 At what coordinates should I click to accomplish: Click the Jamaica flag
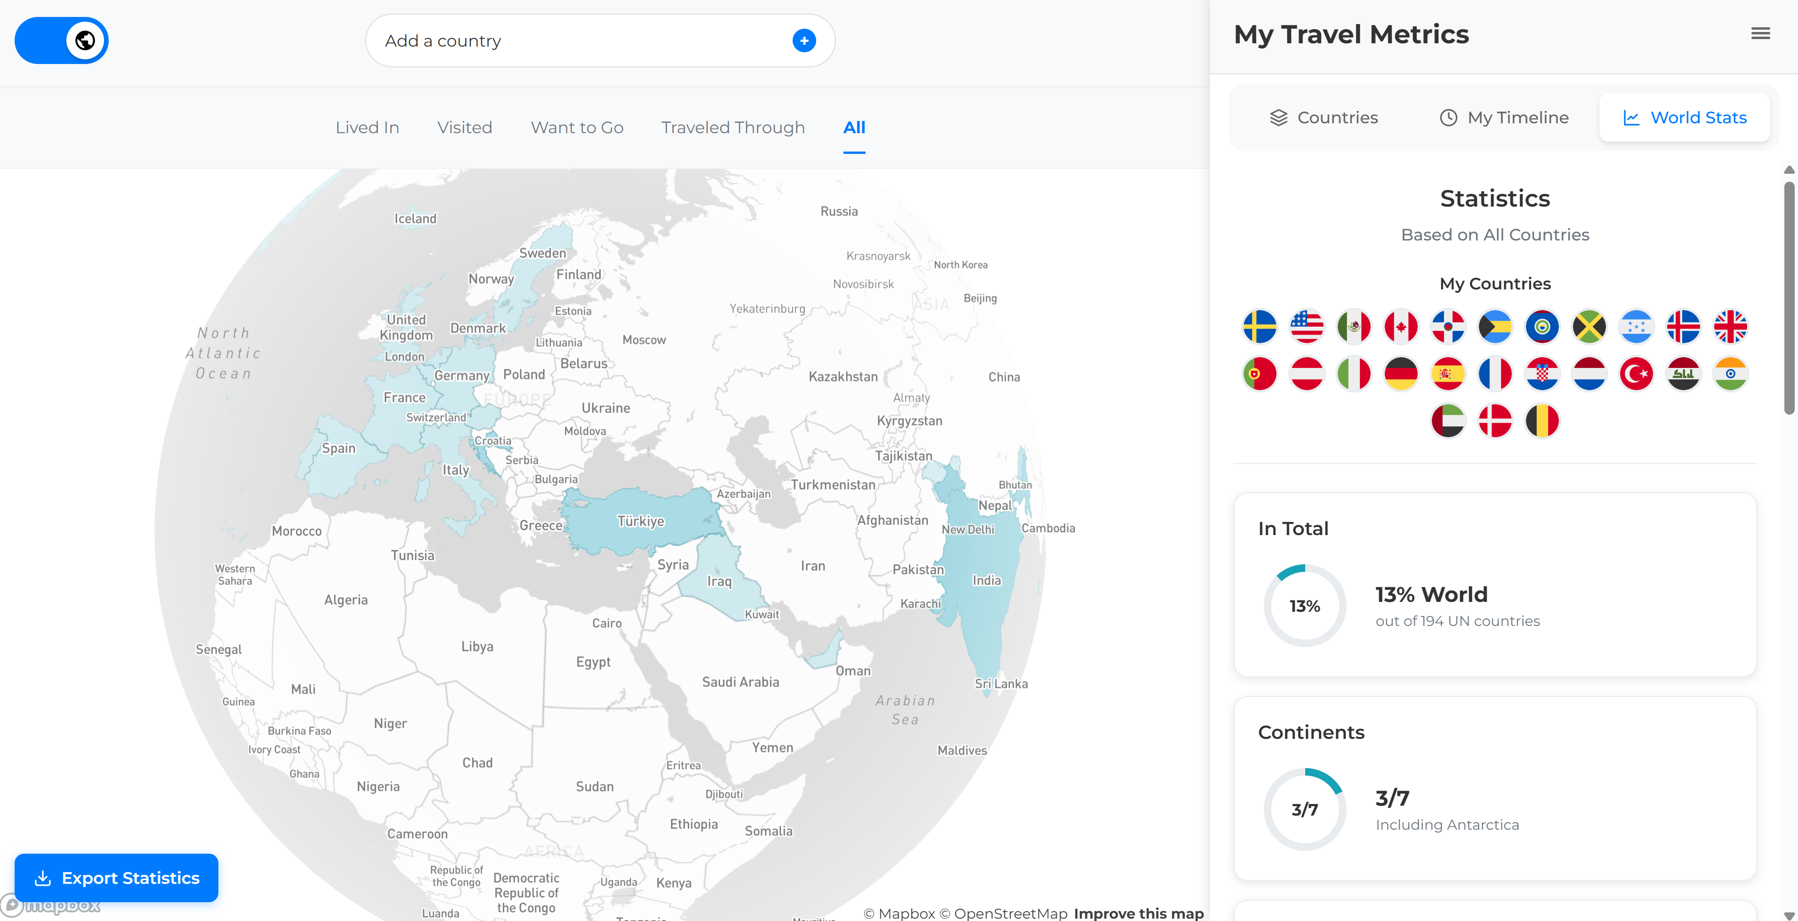(1589, 327)
